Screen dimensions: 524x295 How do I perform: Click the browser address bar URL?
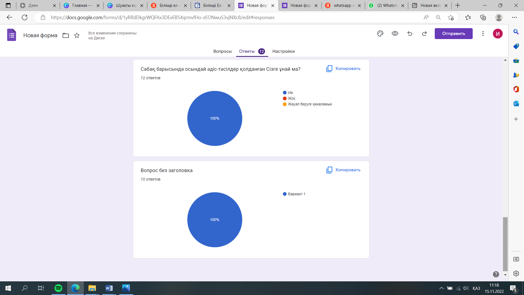click(162, 17)
